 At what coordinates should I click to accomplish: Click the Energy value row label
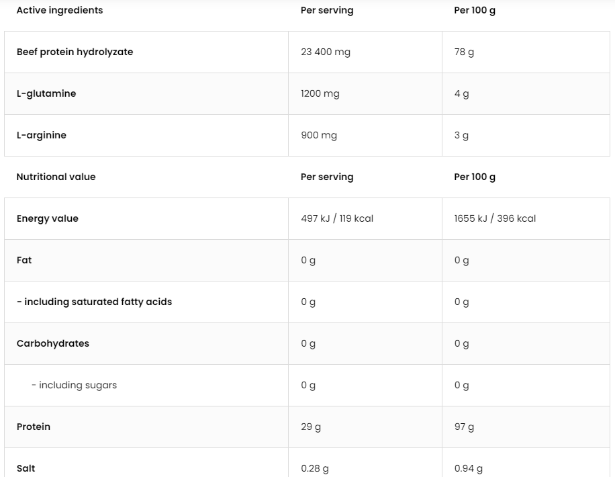[x=48, y=218]
